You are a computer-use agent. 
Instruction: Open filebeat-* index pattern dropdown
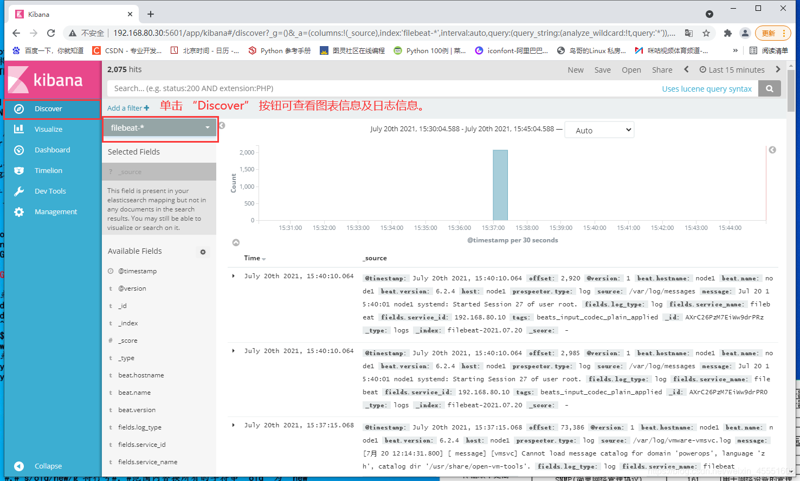[160, 128]
